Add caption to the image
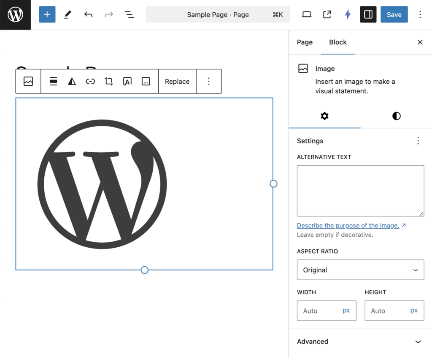The image size is (432, 358). pos(146,82)
